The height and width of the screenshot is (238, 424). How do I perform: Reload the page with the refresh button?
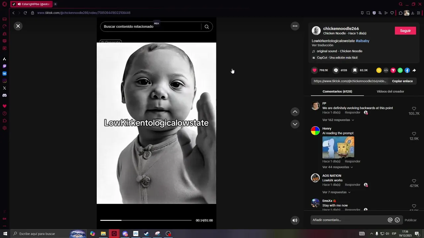point(25,13)
